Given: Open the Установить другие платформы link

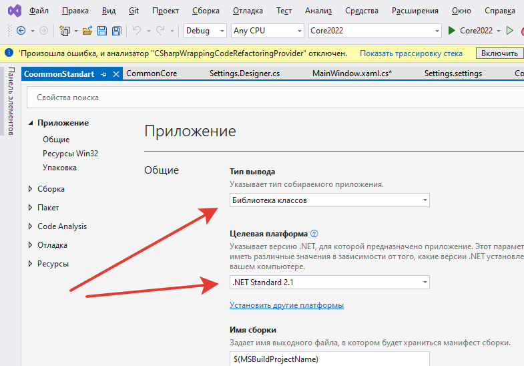Looking at the screenshot, I should pos(287,305).
